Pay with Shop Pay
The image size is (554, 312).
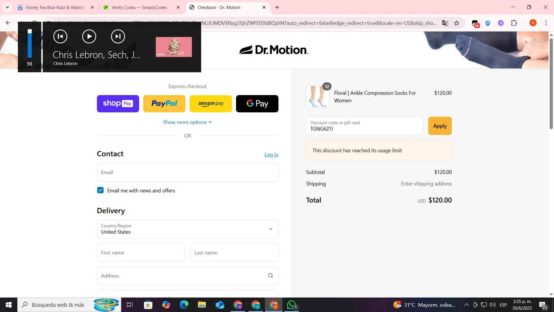[x=118, y=104]
